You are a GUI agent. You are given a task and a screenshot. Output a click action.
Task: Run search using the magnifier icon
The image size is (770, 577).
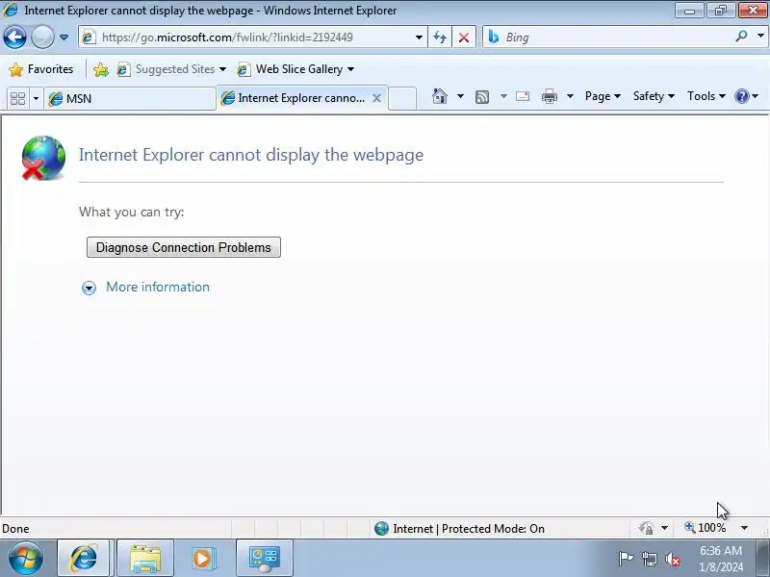tap(741, 37)
